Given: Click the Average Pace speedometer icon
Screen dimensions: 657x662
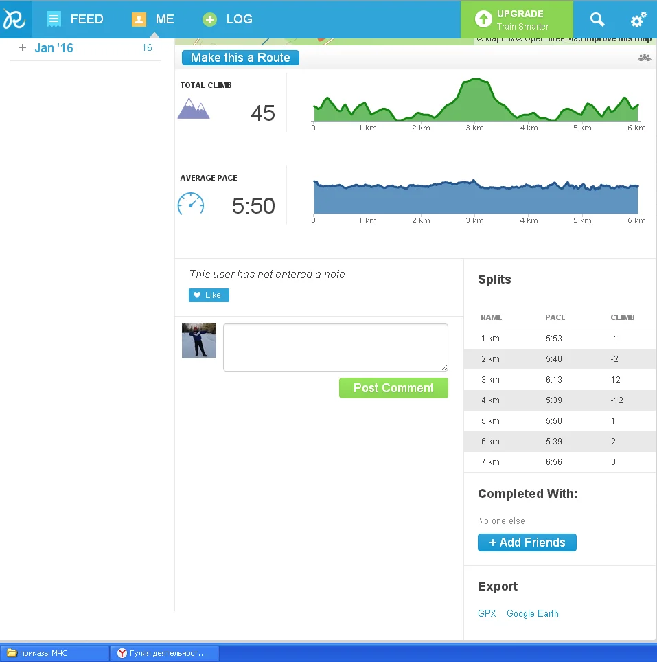Looking at the screenshot, I should pyautogui.click(x=191, y=205).
